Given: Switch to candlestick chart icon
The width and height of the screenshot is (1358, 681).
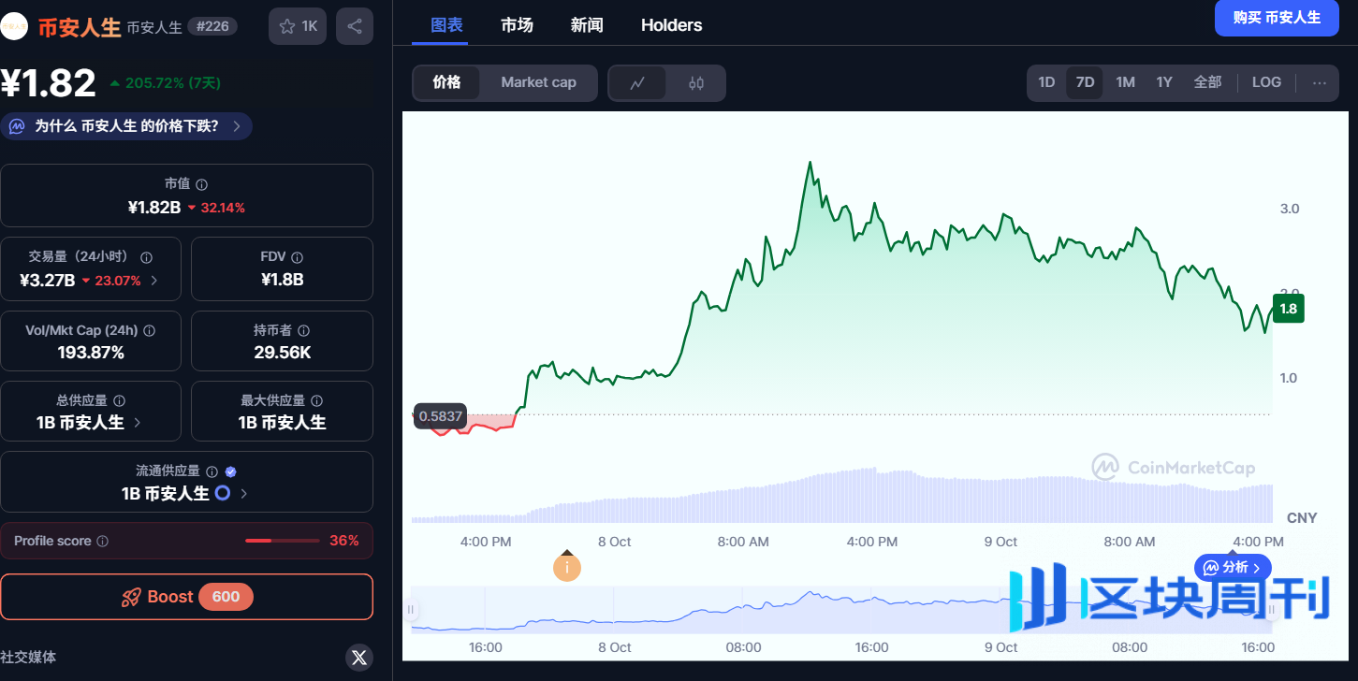Looking at the screenshot, I should 695,83.
